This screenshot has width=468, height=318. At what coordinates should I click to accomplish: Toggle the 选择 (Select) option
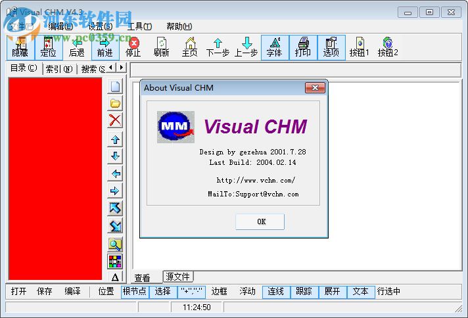coord(163,292)
